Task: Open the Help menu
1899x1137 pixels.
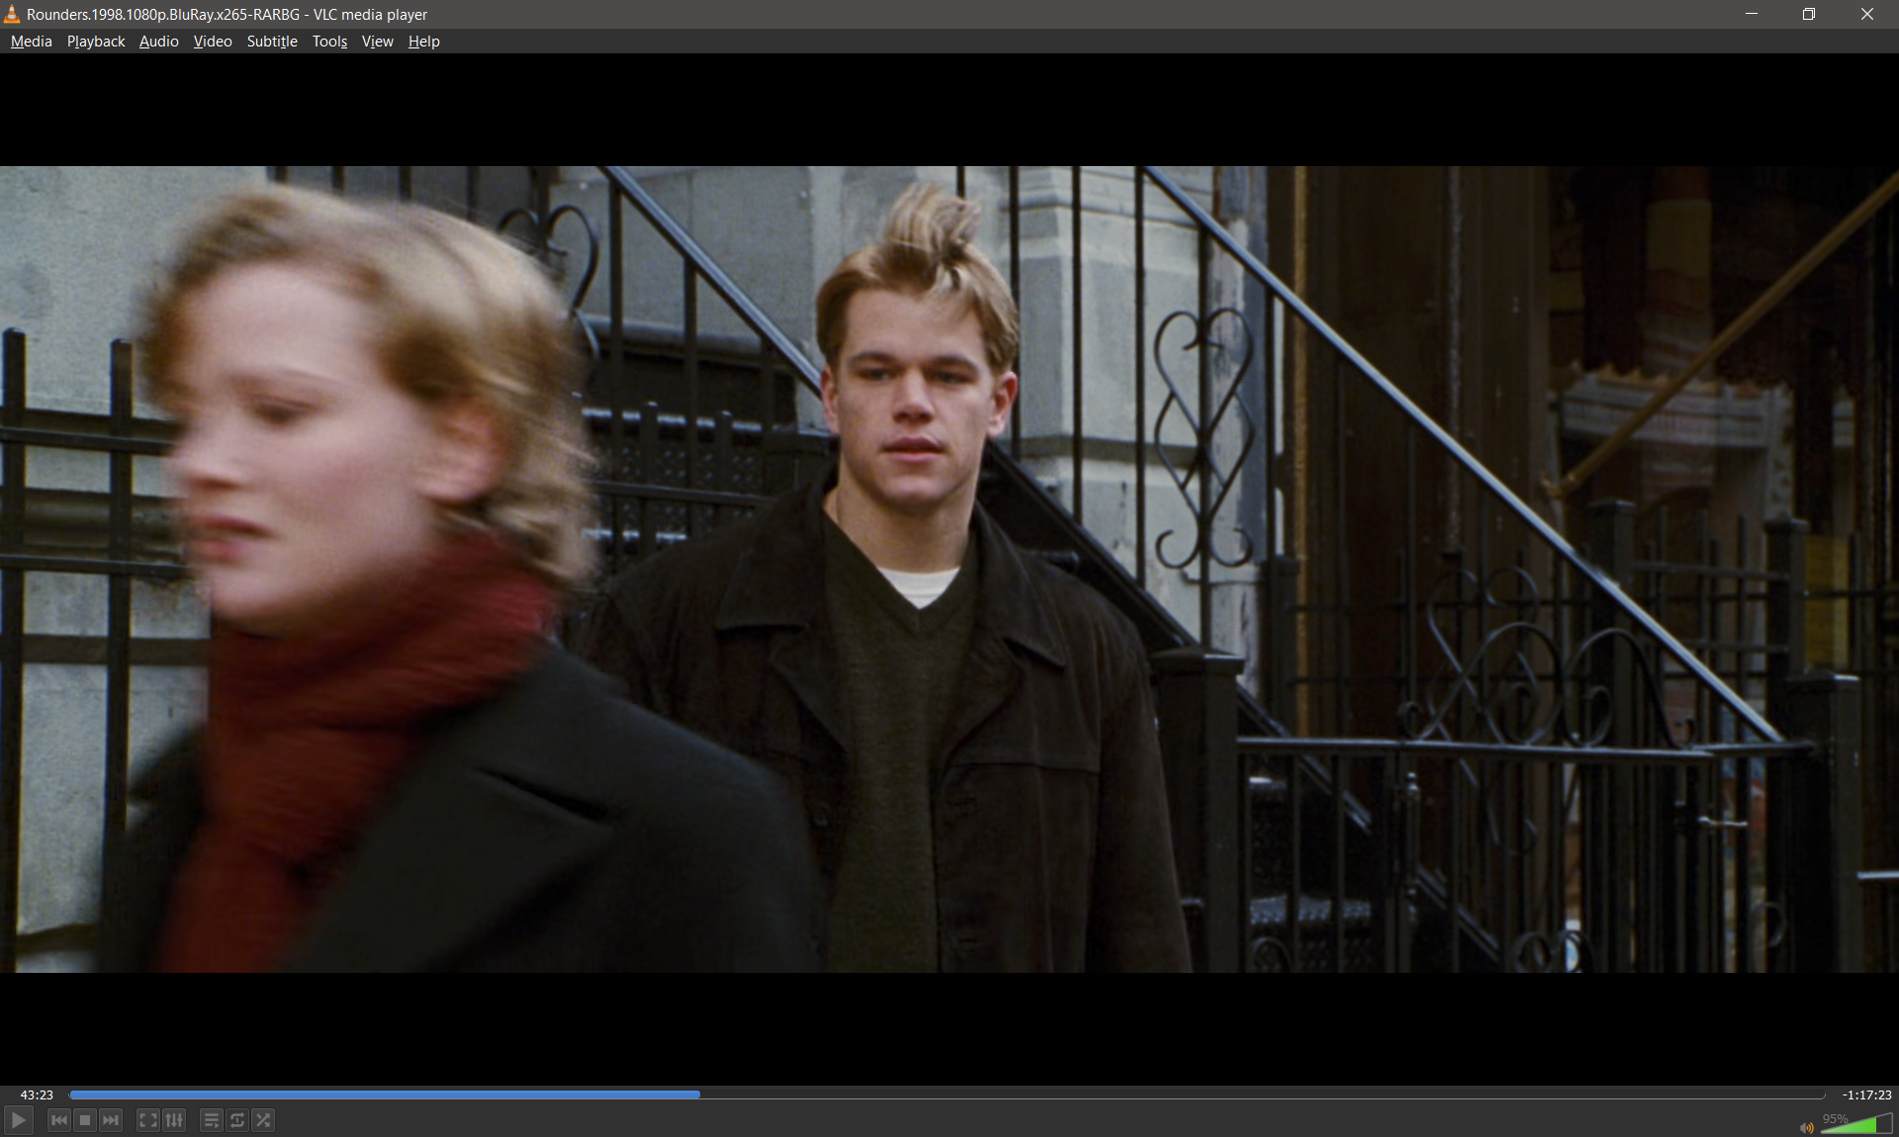Action: [423, 42]
